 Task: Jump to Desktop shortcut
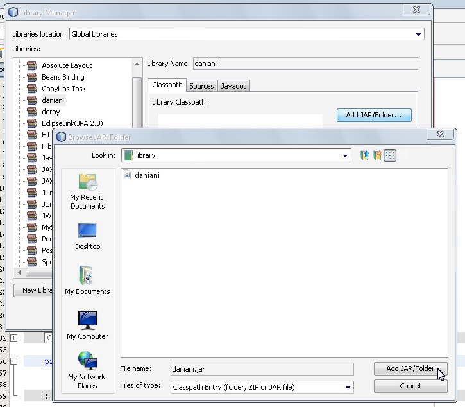pyautogui.click(x=87, y=236)
